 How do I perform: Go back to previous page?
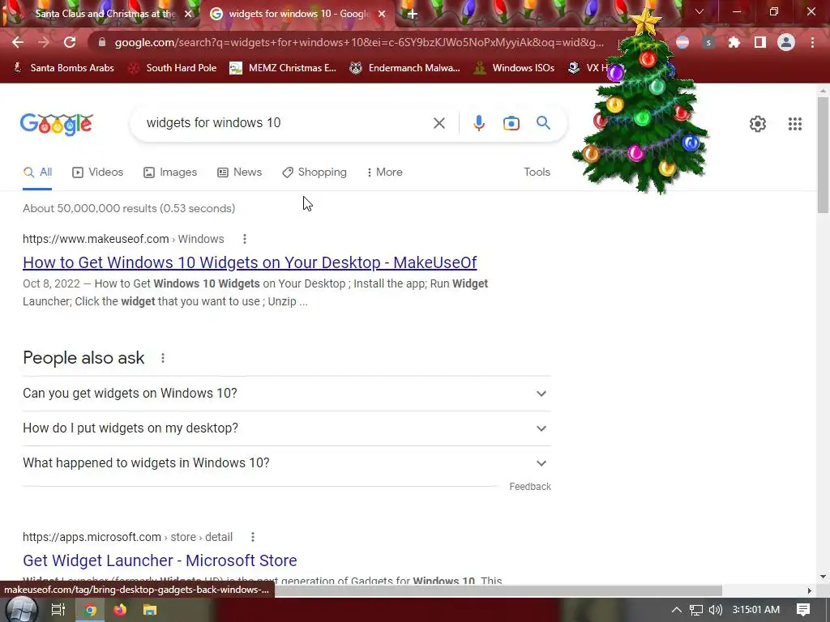(x=18, y=42)
